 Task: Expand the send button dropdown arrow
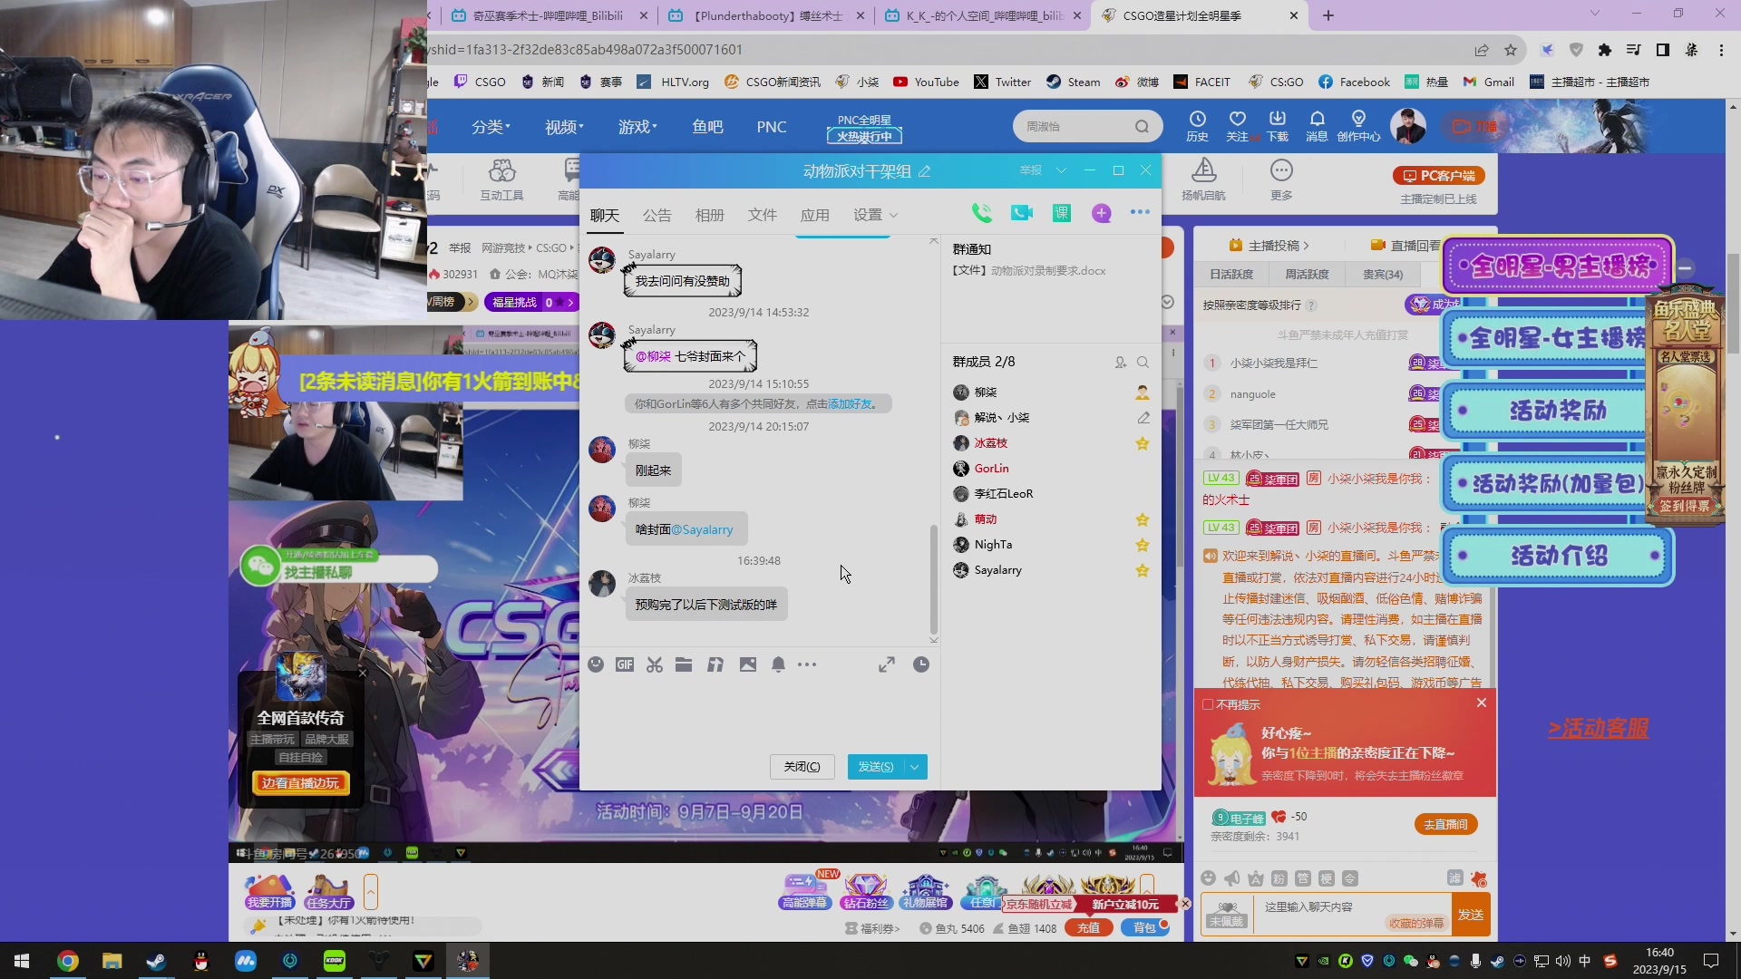915,766
